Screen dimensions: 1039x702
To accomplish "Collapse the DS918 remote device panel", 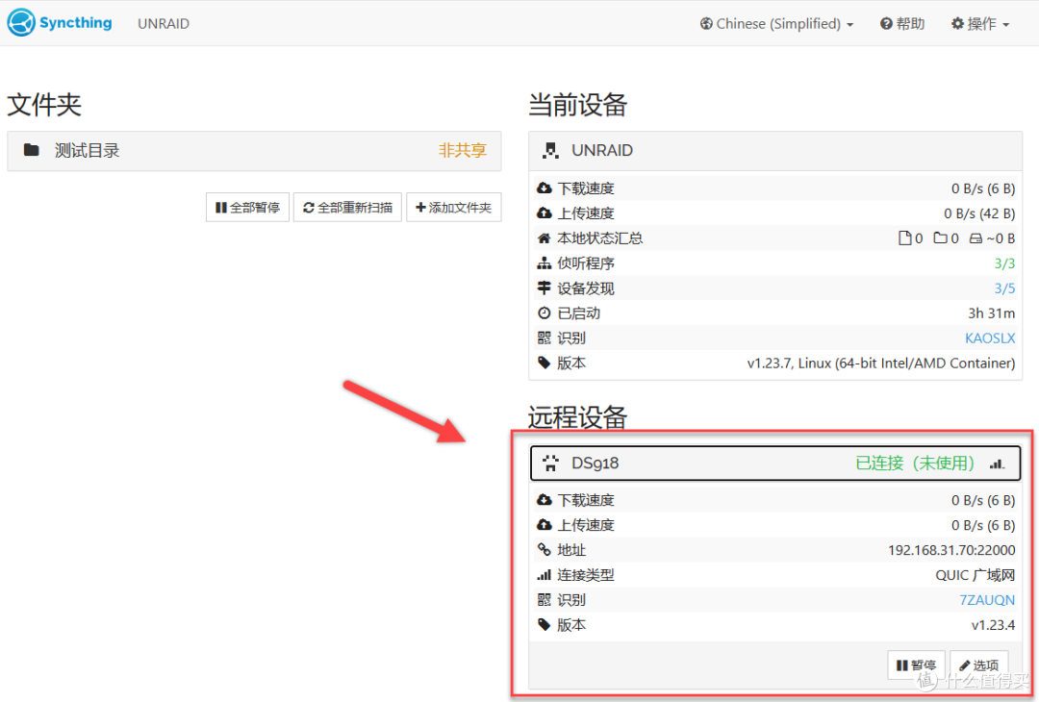I will click(x=774, y=463).
